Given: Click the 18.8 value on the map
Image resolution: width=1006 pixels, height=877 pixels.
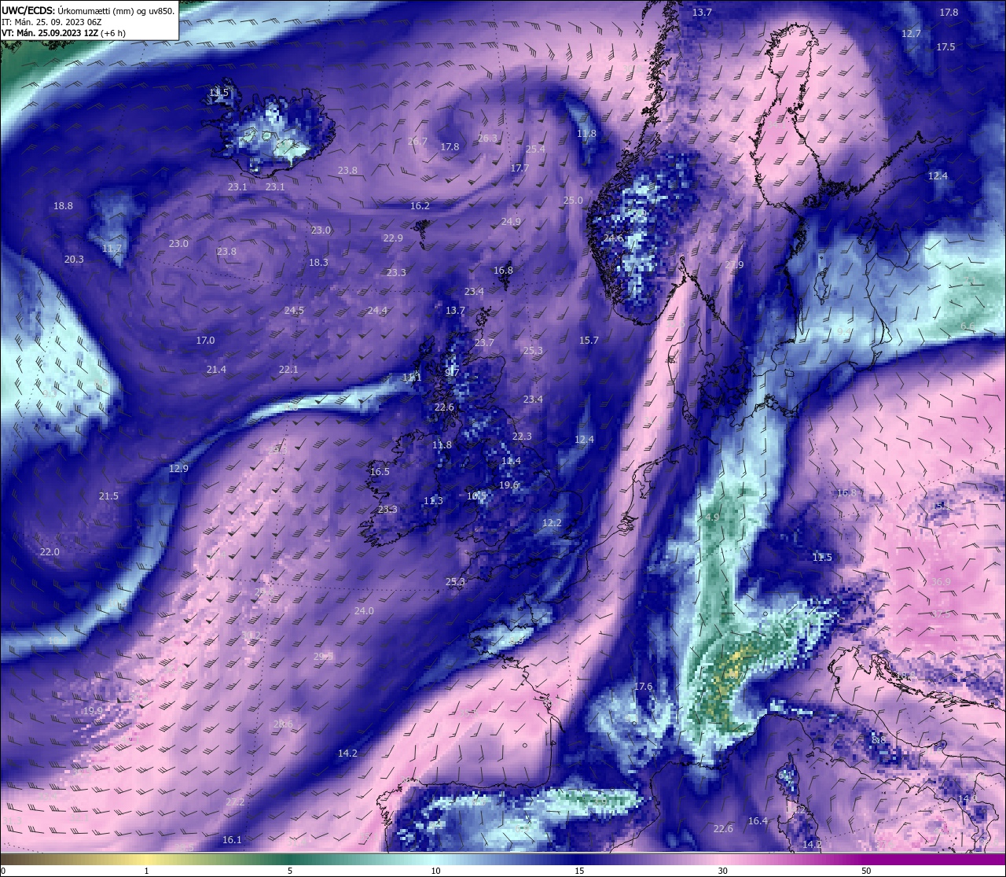Looking at the screenshot, I should [63, 206].
